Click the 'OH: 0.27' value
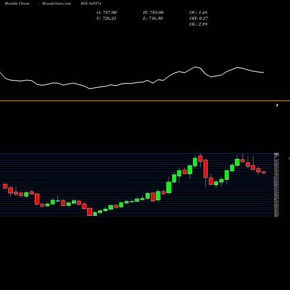The width and height of the screenshot is (290, 290). click(x=198, y=19)
